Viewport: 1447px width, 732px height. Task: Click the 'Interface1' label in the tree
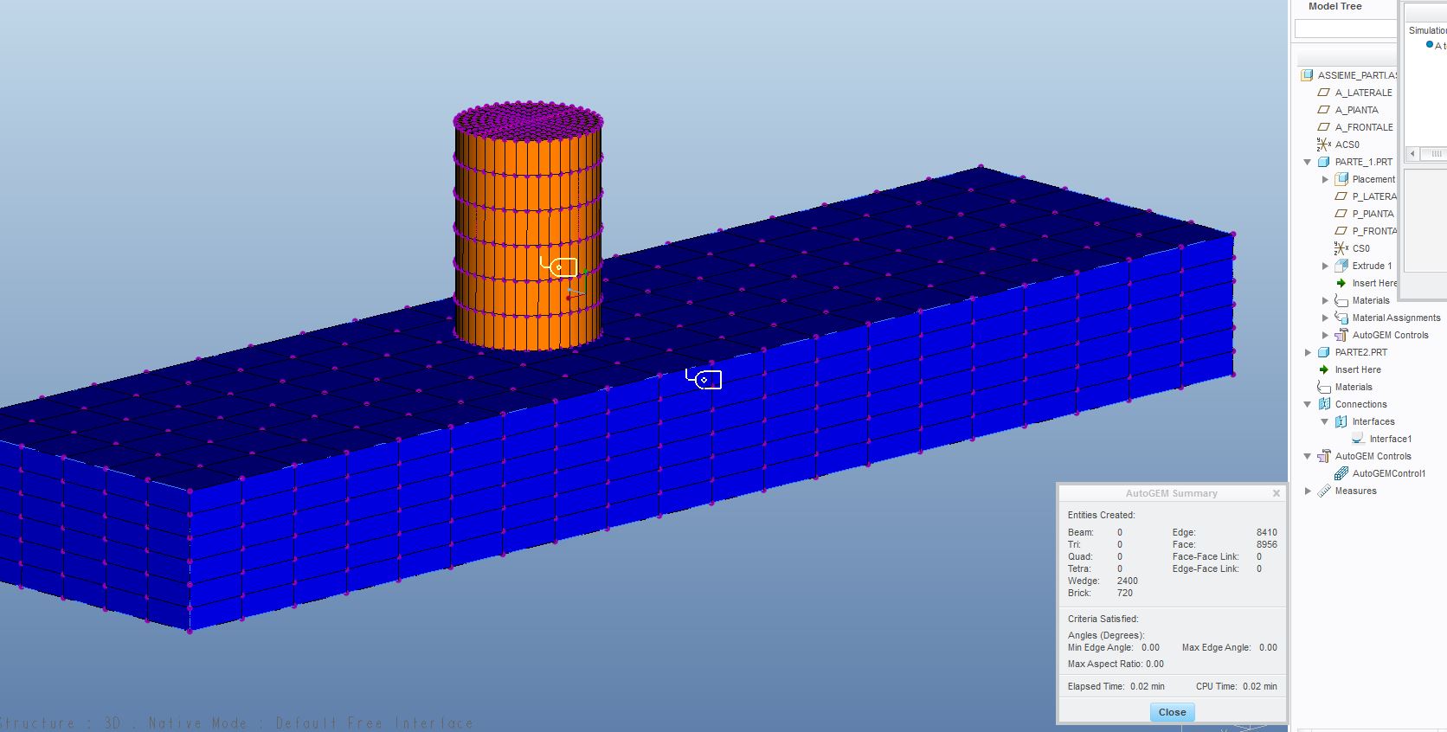click(x=1390, y=439)
